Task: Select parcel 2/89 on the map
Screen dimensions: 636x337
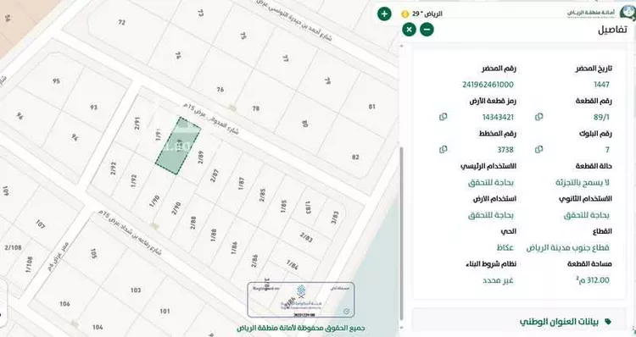Action: click(x=200, y=157)
